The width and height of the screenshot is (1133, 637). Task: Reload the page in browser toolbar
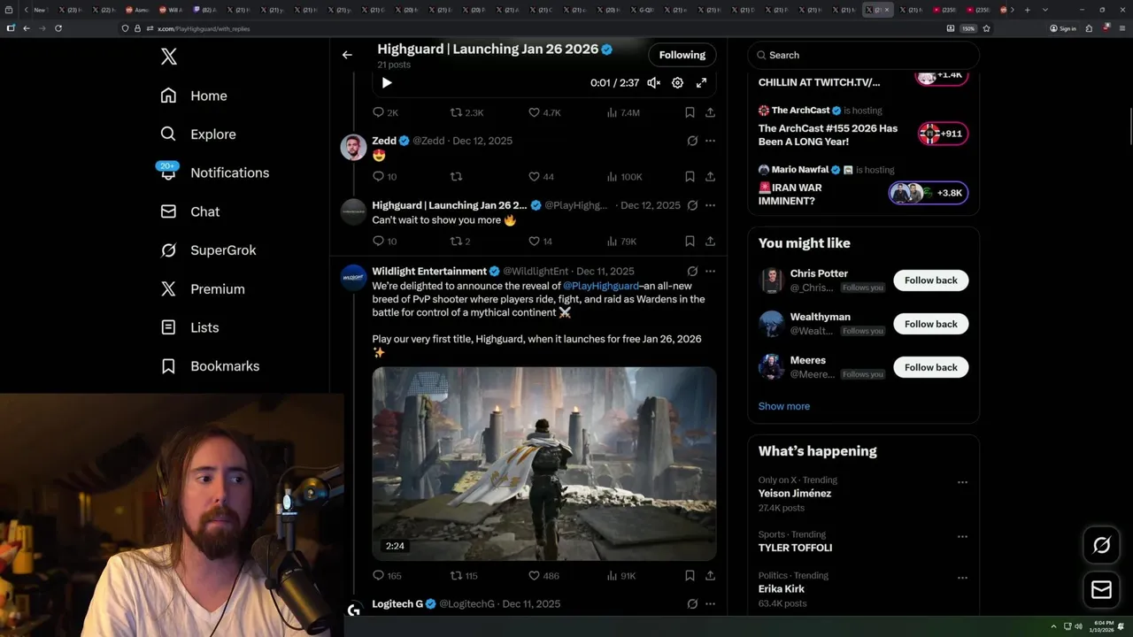[x=58, y=28]
